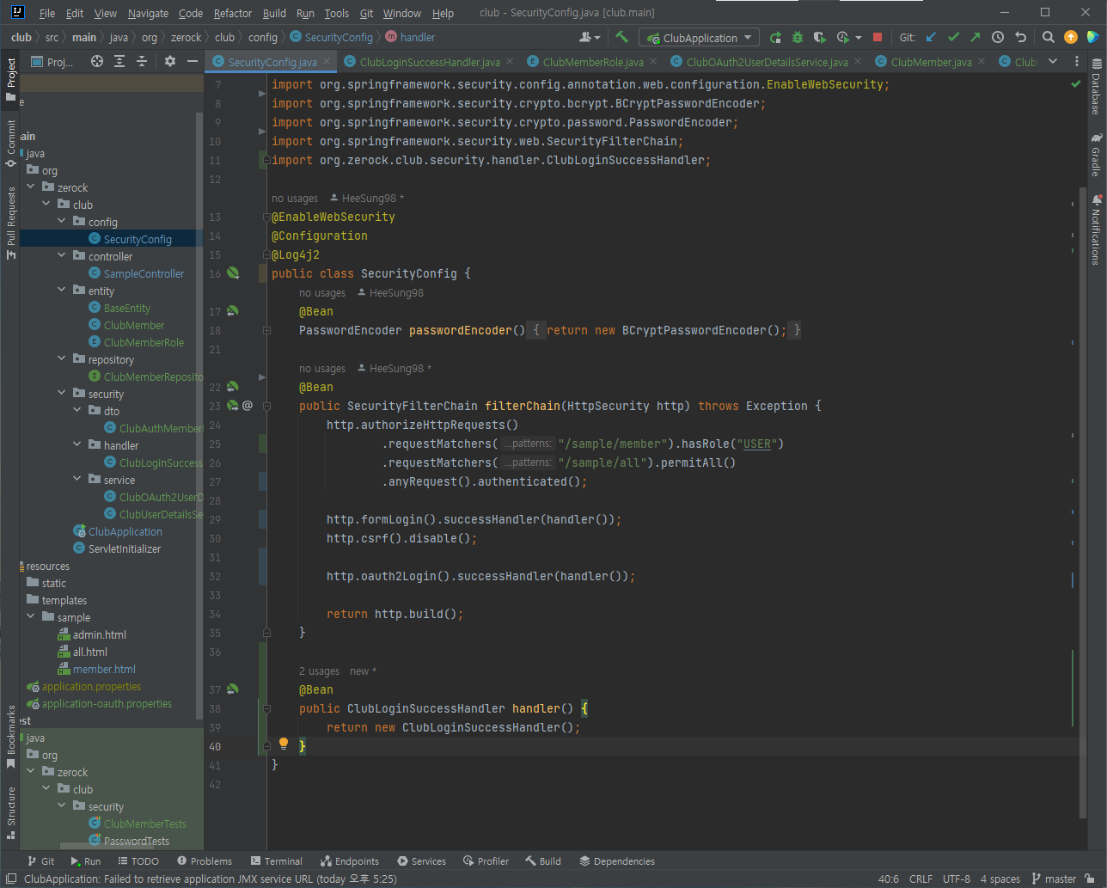Toggle the Terminal tool window
The height and width of the screenshot is (888, 1107).
[276, 860]
